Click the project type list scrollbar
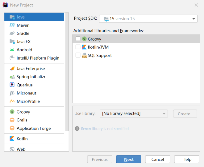The height and width of the screenshot is (167, 204). click(67, 72)
